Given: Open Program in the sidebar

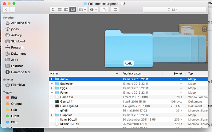Looking at the screenshot, I should click(x=14, y=47).
